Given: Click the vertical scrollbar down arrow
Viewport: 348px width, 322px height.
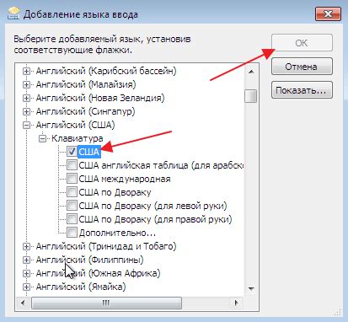Looking at the screenshot, I should [251, 288].
